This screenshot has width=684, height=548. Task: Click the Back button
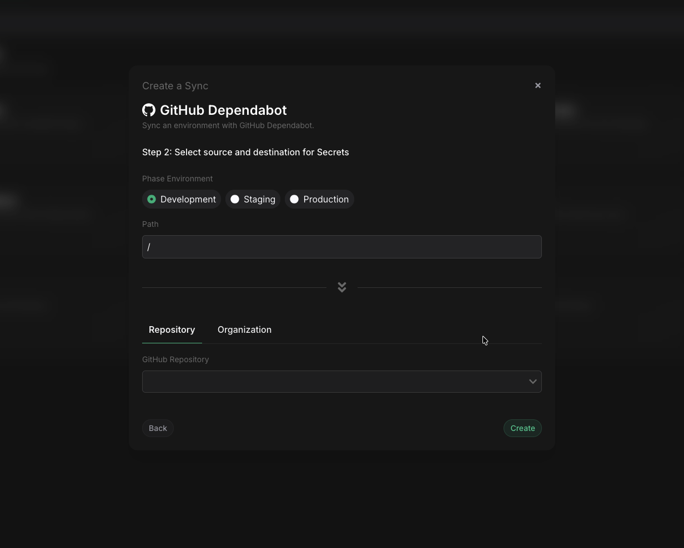[158, 428]
